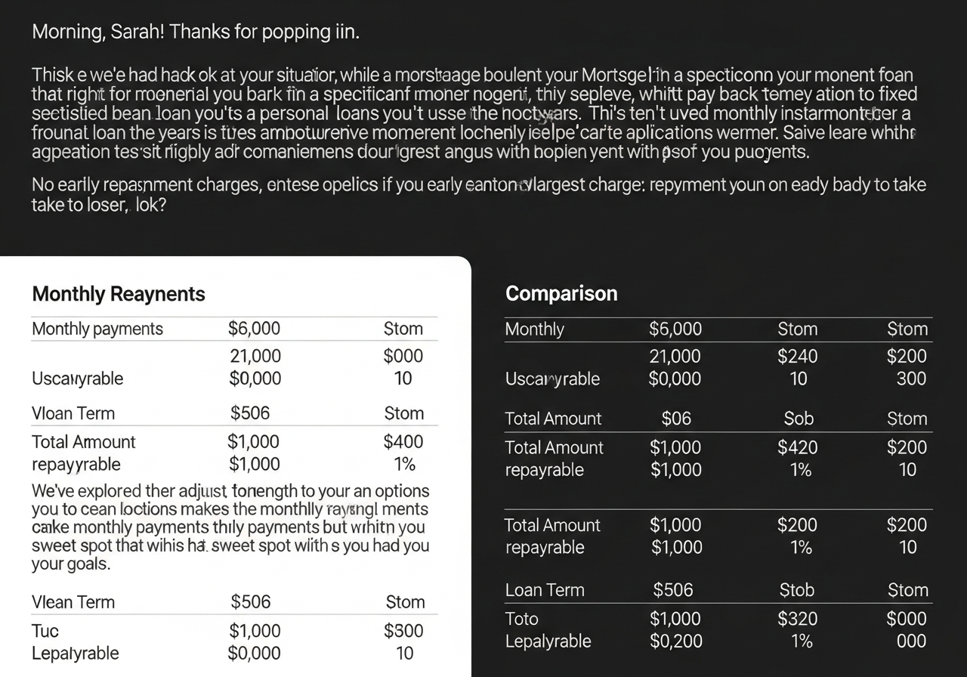Screen dimensions: 967x677
Task: Click the "$300" value in the left table
Action: (403, 631)
